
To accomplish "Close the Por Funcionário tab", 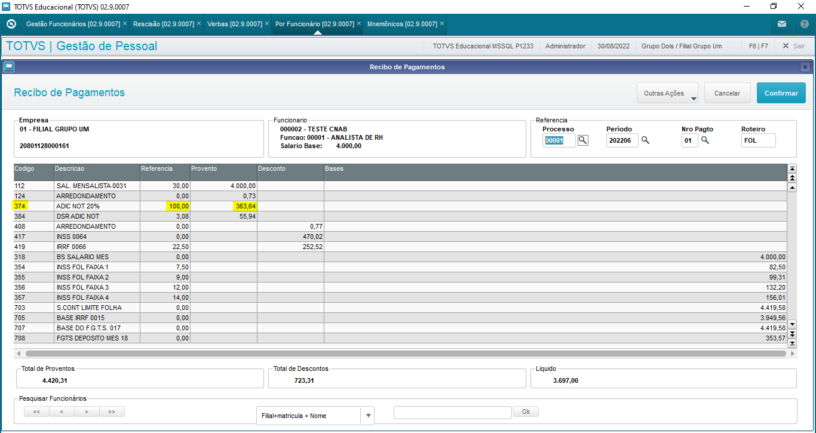I will (x=359, y=24).
